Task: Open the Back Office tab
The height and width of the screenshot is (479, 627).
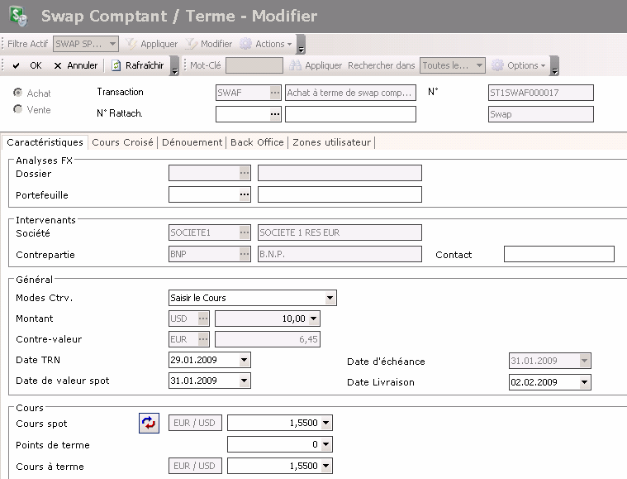Action: [x=257, y=142]
